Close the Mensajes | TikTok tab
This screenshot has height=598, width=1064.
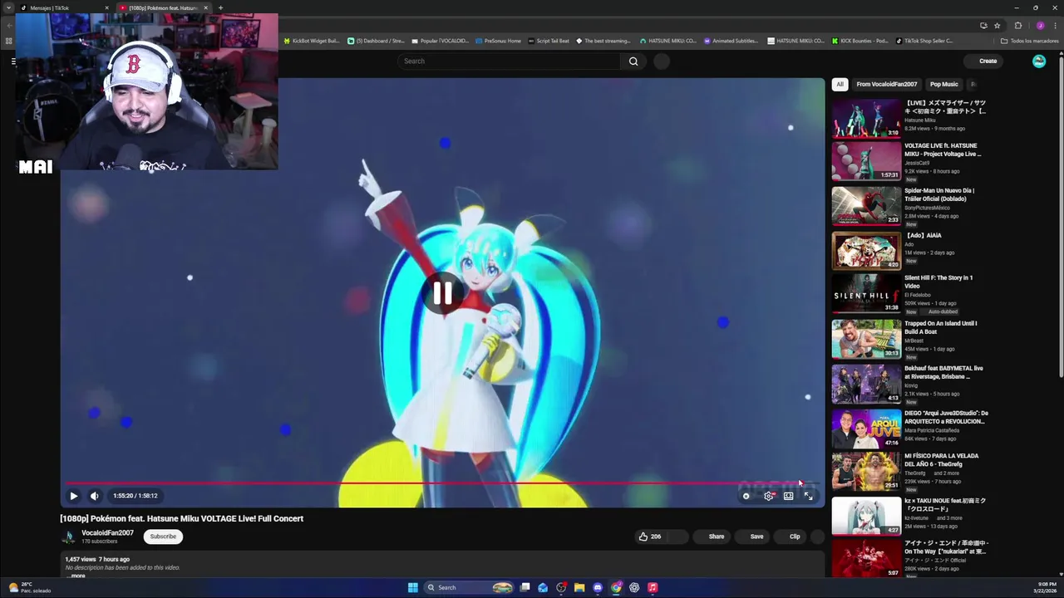[106, 7]
